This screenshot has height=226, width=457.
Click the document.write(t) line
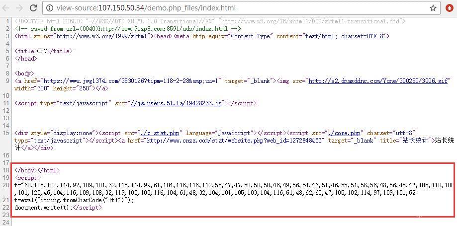coord(43,208)
